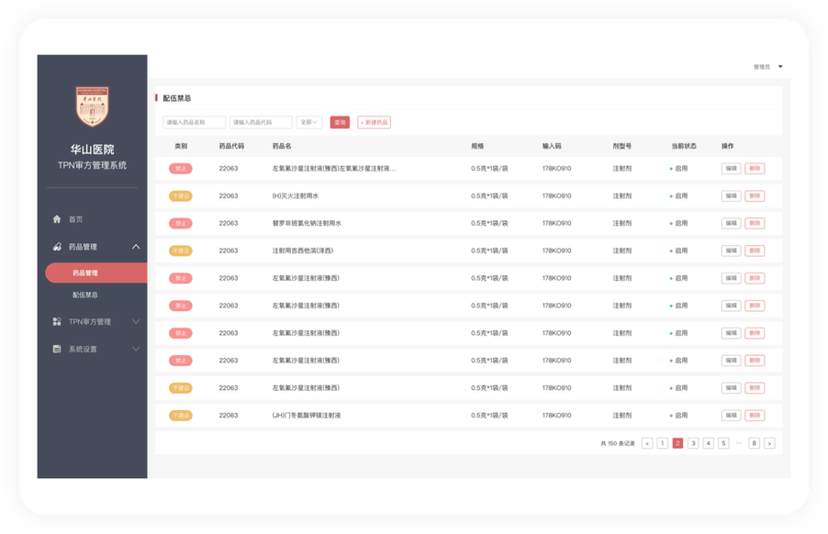Click drug name (H)灭火注射用水
This screenshot has width=828, height=534.
(296, 195)
